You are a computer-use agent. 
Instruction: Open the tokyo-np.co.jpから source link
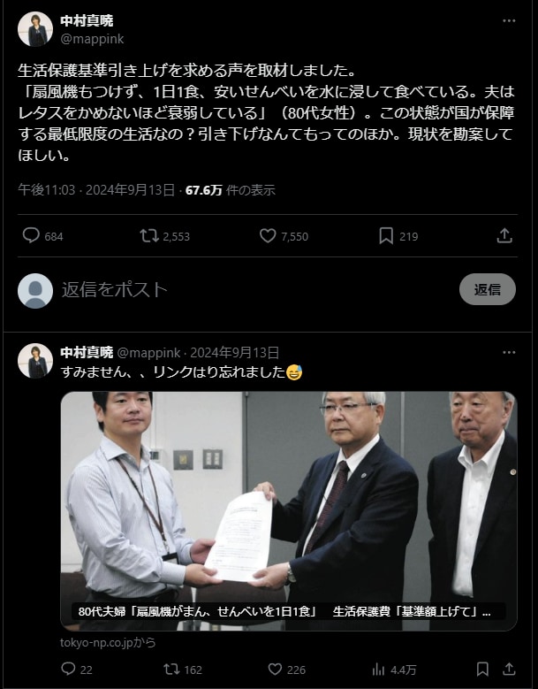(x=108, y=642)
